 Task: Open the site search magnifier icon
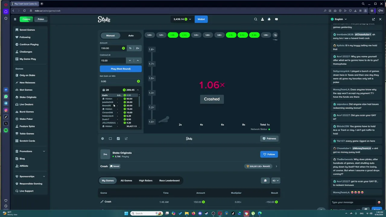256,19
